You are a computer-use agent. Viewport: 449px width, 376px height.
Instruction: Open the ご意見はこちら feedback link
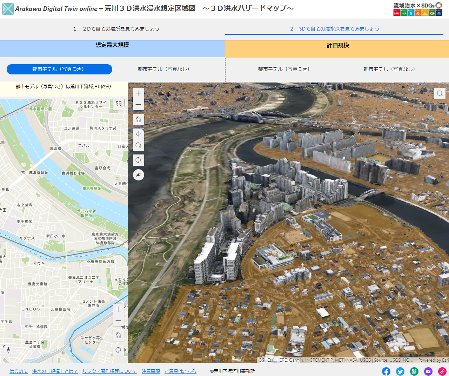point(180,371)
